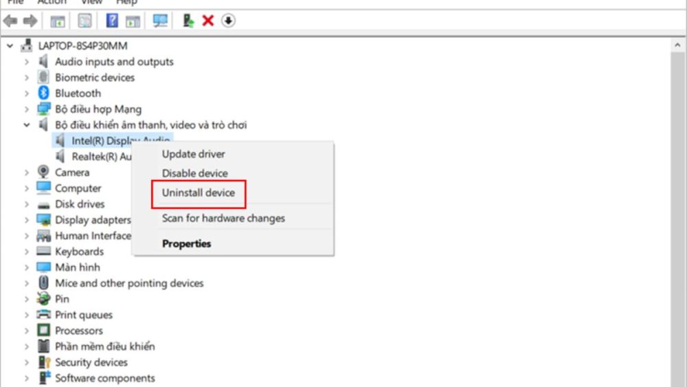Toggle the Show/Hide Console Tree toolbar icon
The image size is (687, 387).
point(58,21)
